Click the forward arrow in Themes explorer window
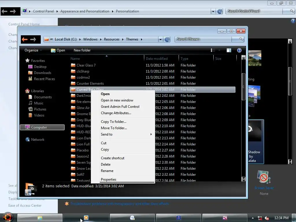This screenshot has height=222, width=296. click(x=33, y=39)
